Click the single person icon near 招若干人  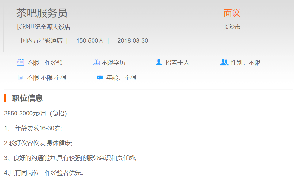pyautogui.click(x=159, y=62)
